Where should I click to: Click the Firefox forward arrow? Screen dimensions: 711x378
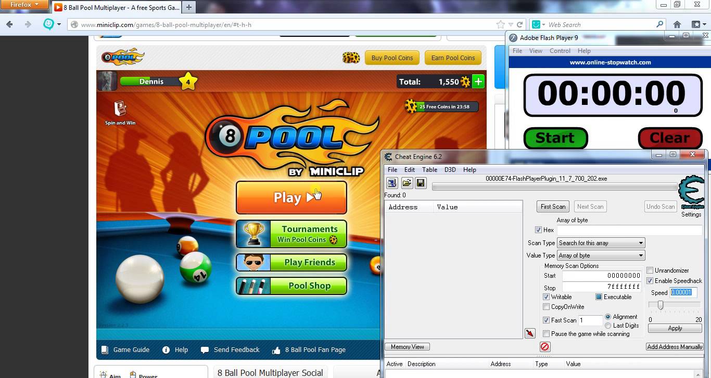coord(28,24)
